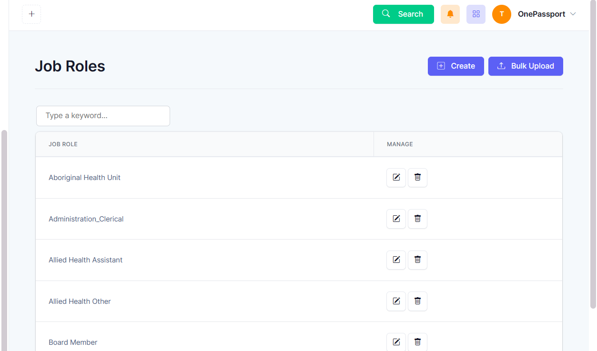Open the notifications bell
The width and height of the screenshot is (597, 351).
(450, 14)
